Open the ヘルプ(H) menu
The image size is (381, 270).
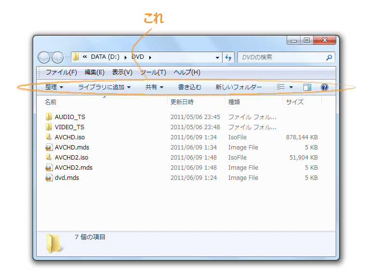187,72
